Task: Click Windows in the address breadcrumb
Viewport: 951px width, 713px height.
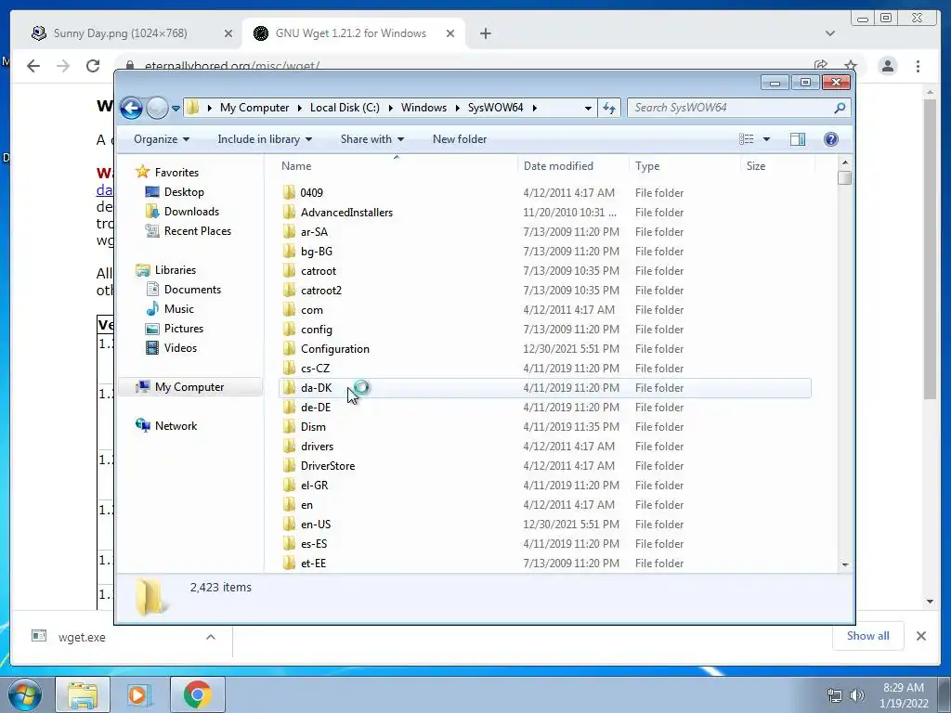Action: (x=423, y=108)
